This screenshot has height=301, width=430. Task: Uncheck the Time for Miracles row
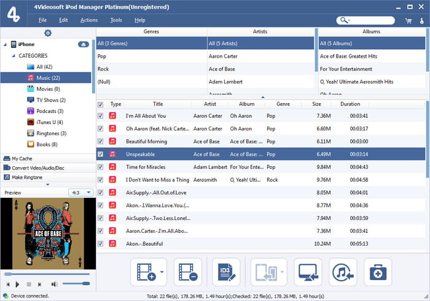[101, 166]
